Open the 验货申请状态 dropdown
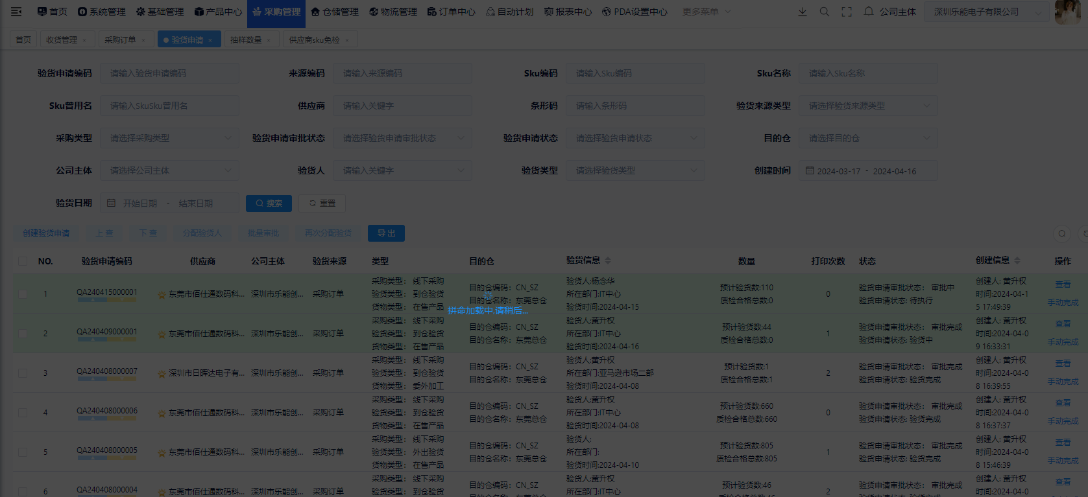1088x497 pixels. pyautogui.click(x=635, y=138)
